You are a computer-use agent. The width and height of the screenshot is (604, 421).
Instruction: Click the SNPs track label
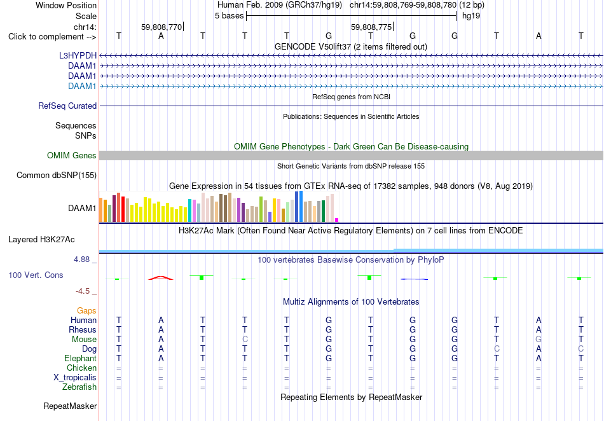tap(86, 135)
